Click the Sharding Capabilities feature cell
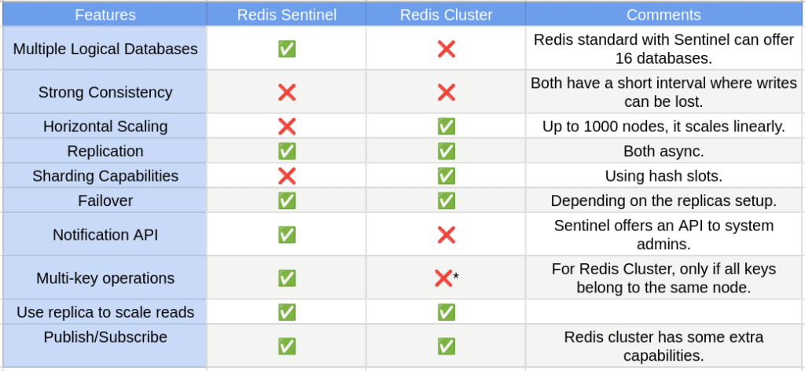 click(x=105, y=176)
